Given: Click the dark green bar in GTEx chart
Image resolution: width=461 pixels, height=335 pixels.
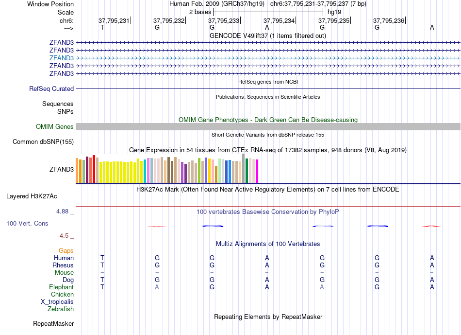Looking at the screenshot, I should [x=247, y=171].
